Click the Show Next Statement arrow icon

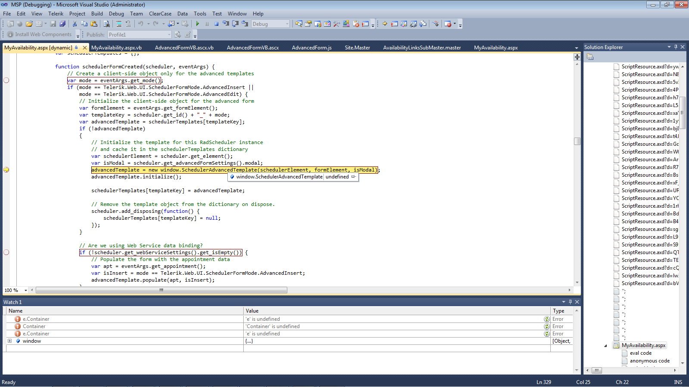(385, 24)
